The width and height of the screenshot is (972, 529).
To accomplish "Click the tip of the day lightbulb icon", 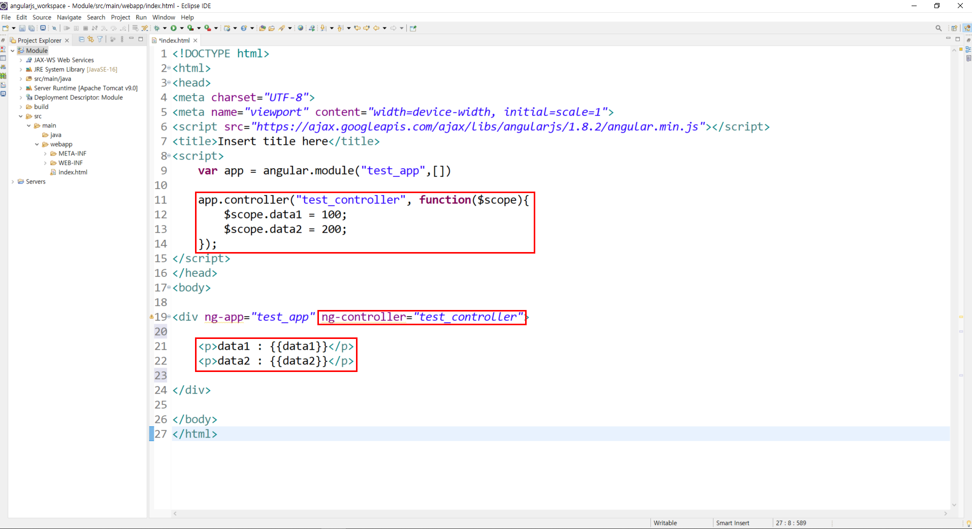I will coord(968,523).
